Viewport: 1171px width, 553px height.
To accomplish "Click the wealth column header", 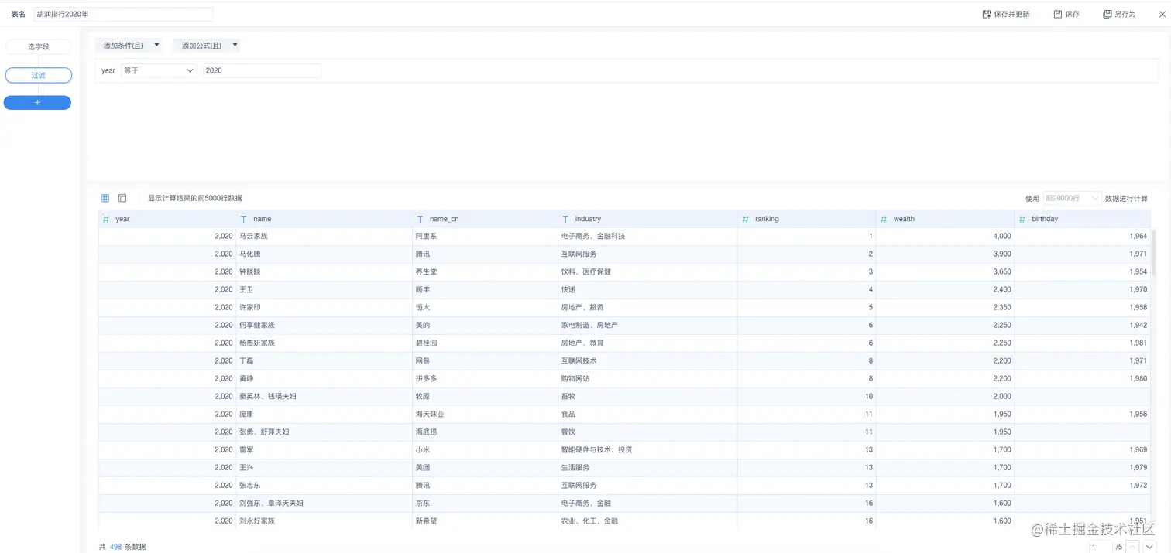I will [946, 219].
